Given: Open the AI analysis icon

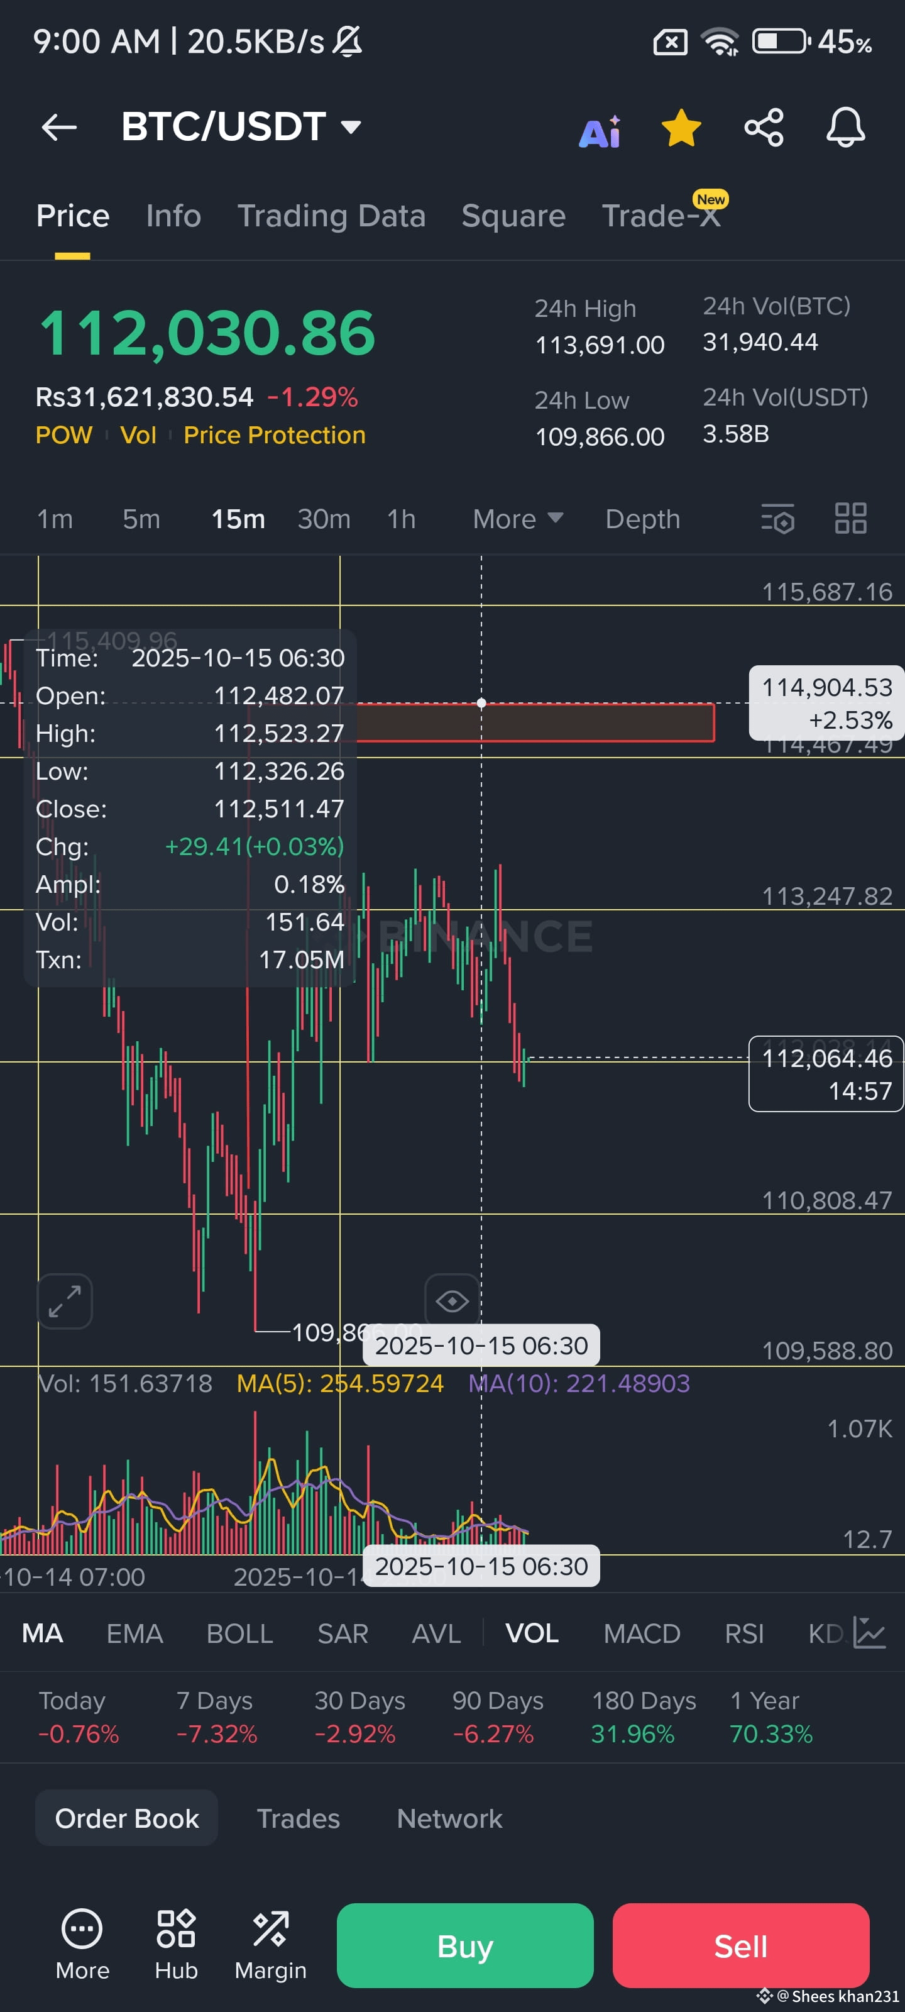Looking at the screenshot, I should coord(600,131).
